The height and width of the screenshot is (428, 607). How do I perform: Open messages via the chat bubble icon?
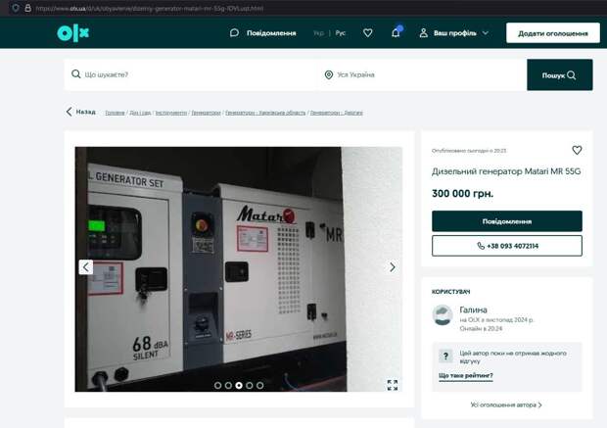coord(234,33)
